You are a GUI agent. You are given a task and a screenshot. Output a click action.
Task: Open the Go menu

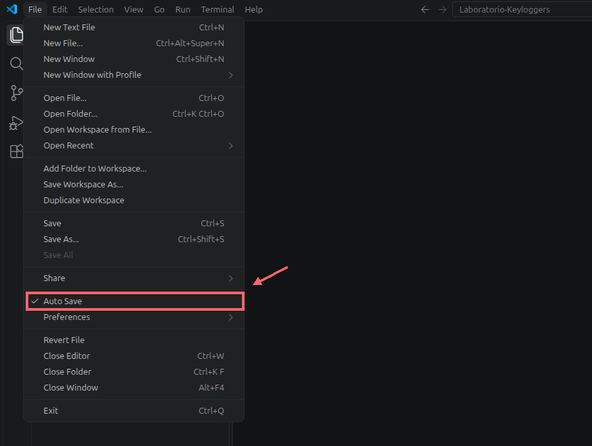click(159, 9)
